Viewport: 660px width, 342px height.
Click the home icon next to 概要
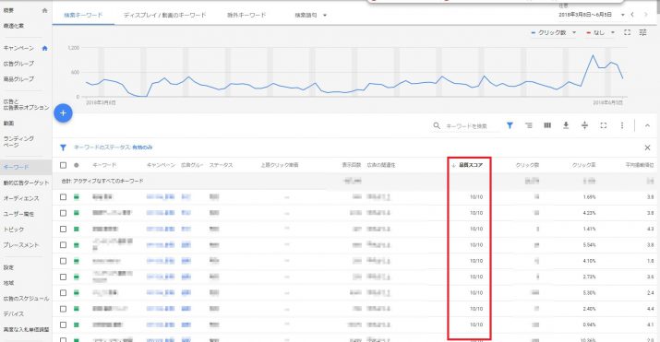[x=44, y=10]
